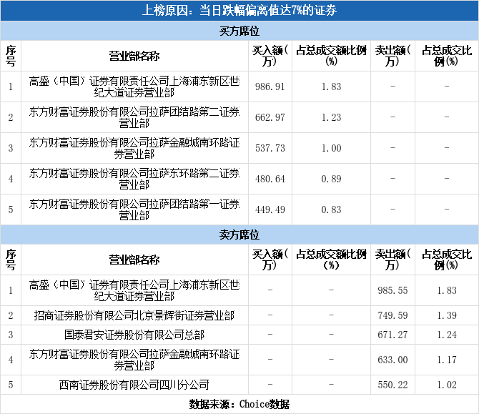This screenshot has width=479, height=414.
Task: Click buy ratio 1.00
Action: pos(331,148)
